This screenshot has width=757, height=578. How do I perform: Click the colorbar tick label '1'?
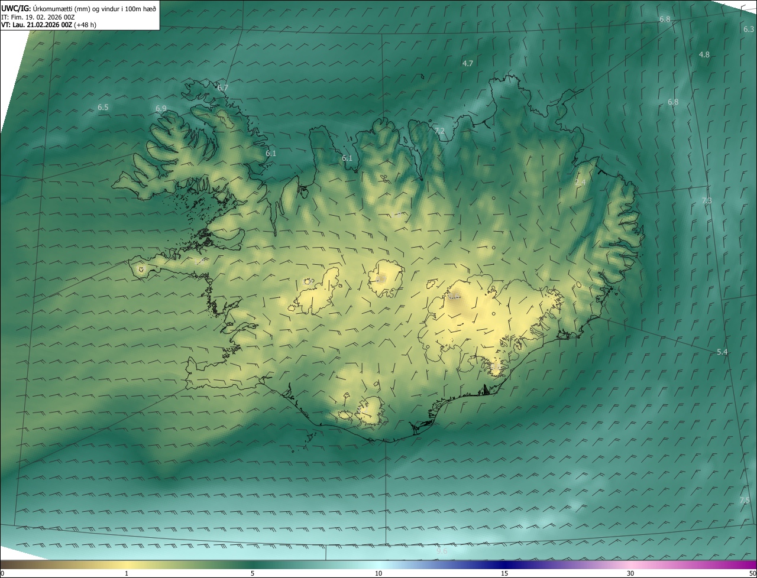pyautogui.click(x=127, y=573)
